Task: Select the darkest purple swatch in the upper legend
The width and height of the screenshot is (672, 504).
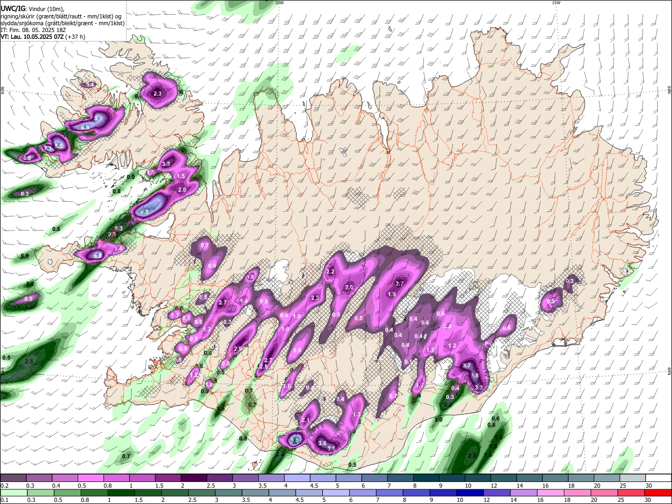Action: pos(193,478)
